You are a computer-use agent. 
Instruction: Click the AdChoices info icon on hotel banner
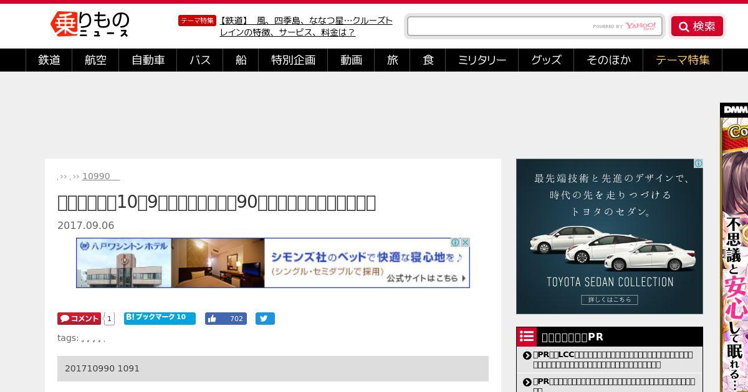click(x=455, y=242)
